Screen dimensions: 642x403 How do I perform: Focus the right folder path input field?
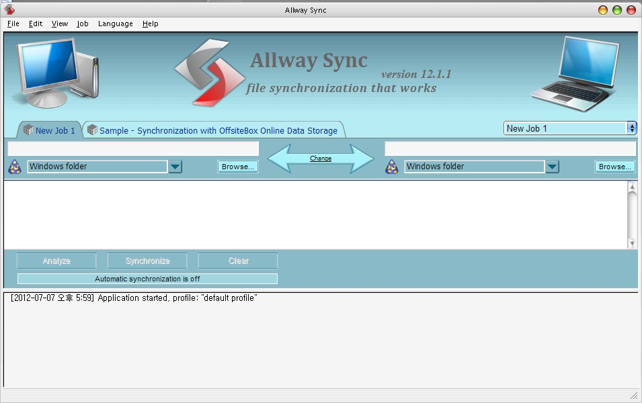pos(510,148)
